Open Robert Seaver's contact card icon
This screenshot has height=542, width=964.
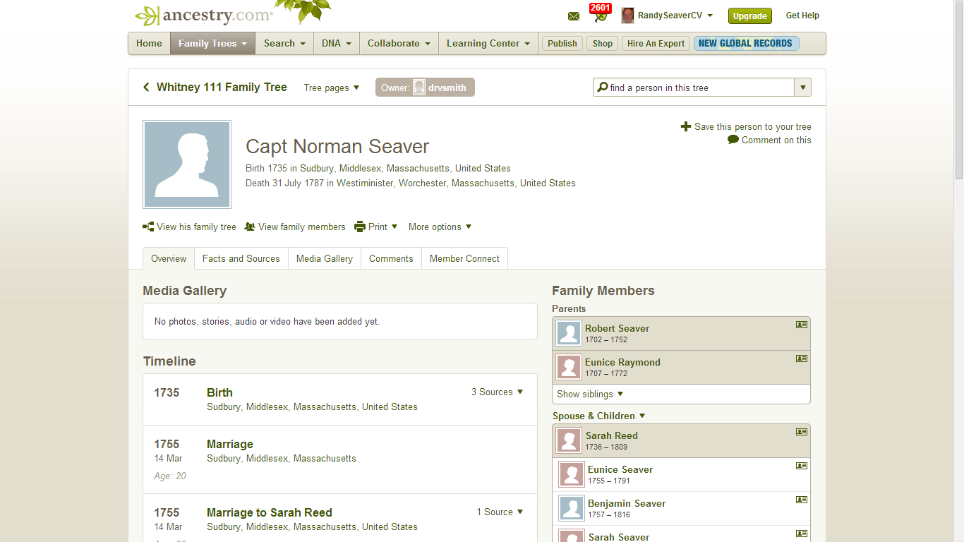point(801,325)
